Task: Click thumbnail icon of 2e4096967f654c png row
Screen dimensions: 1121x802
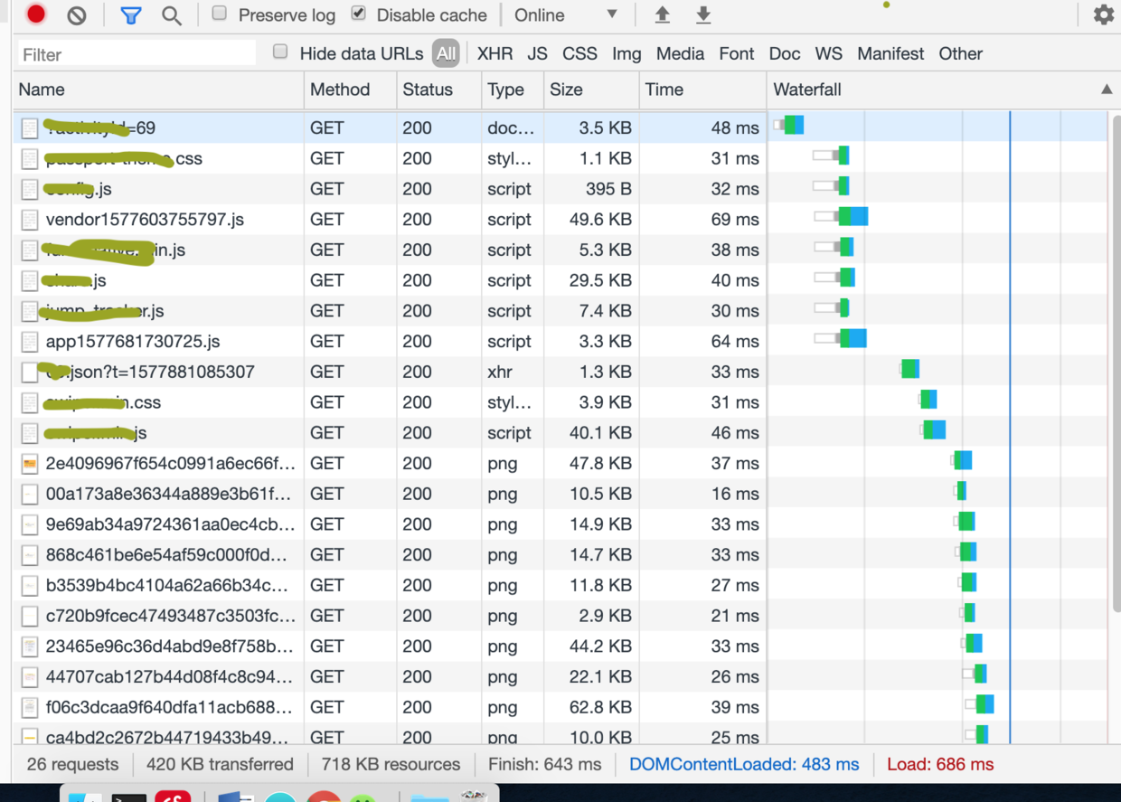Action: (x=30, y=464)
